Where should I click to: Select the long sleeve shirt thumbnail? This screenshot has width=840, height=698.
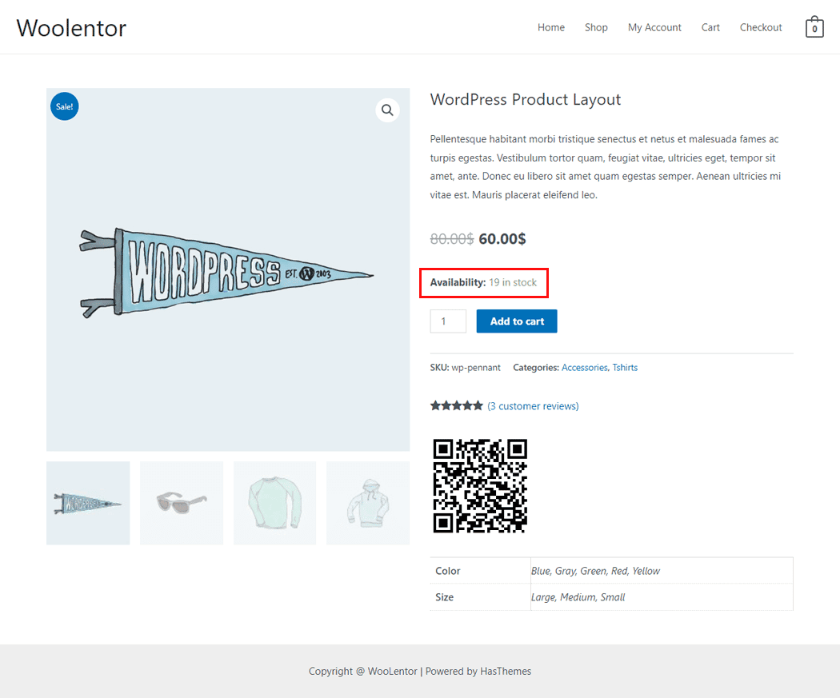point(274,503)
